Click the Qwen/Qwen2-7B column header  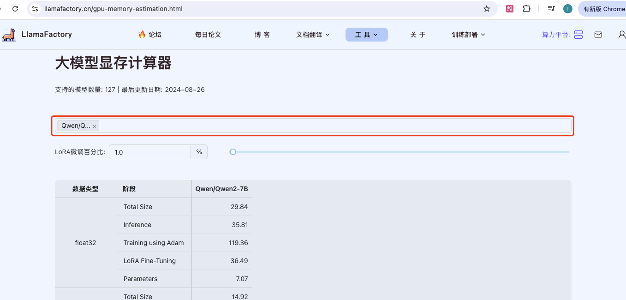222,189
